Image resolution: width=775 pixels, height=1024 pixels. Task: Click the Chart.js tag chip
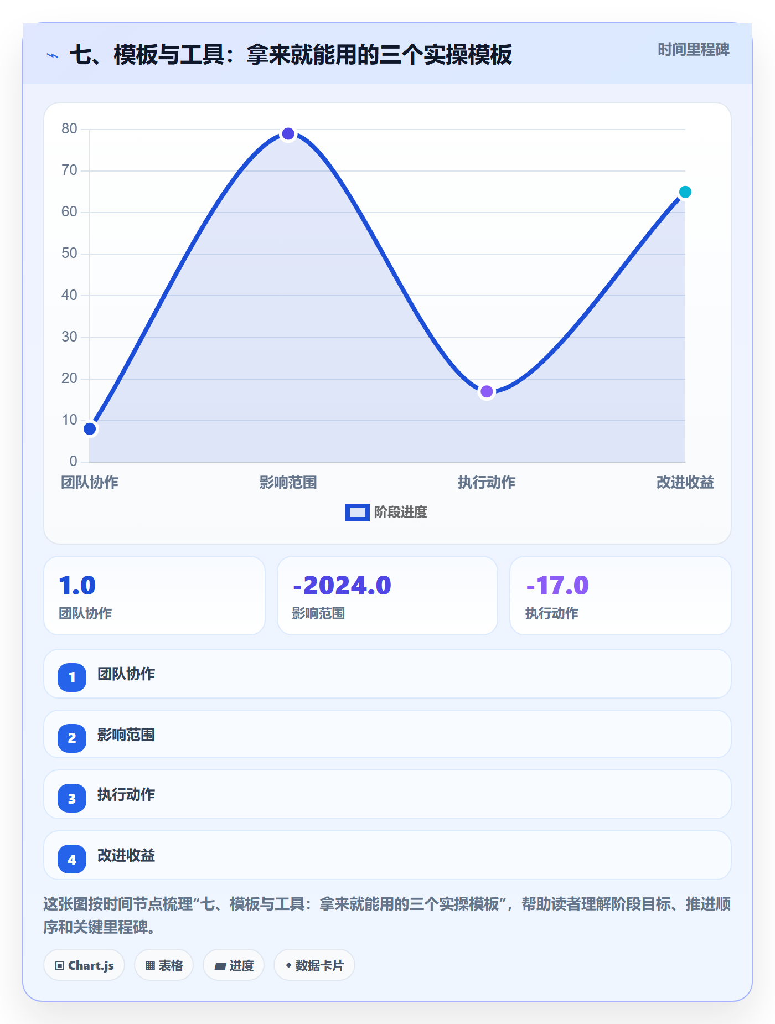tap(84, 965)
